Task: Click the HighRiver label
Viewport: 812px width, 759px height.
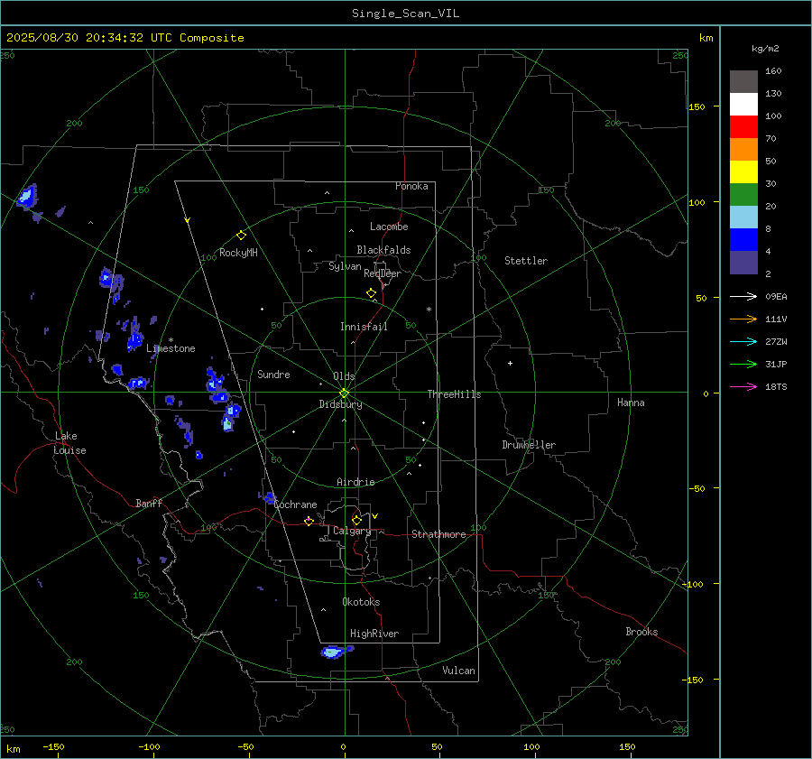Action: tap(374, 634)
